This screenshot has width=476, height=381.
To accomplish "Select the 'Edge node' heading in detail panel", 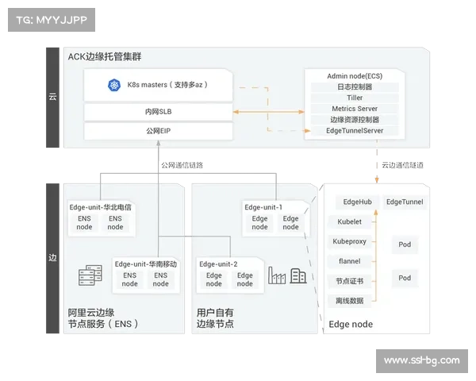I will [351, 324].
